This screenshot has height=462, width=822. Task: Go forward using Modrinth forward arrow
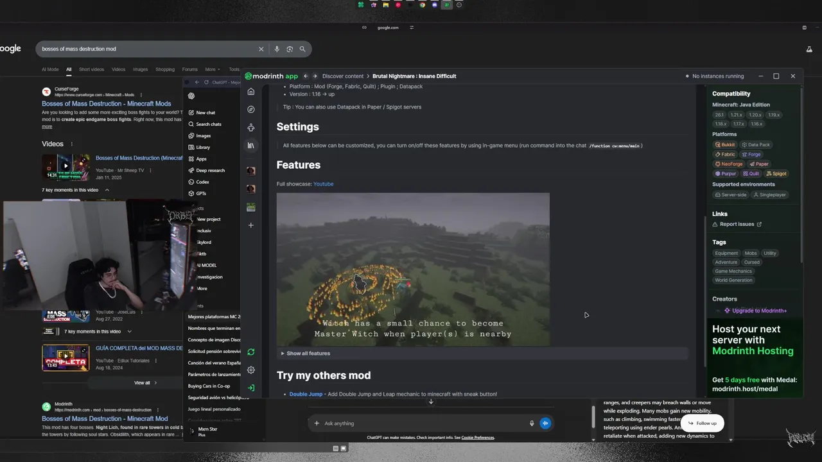pyautogui.click(x=315, y=76)
